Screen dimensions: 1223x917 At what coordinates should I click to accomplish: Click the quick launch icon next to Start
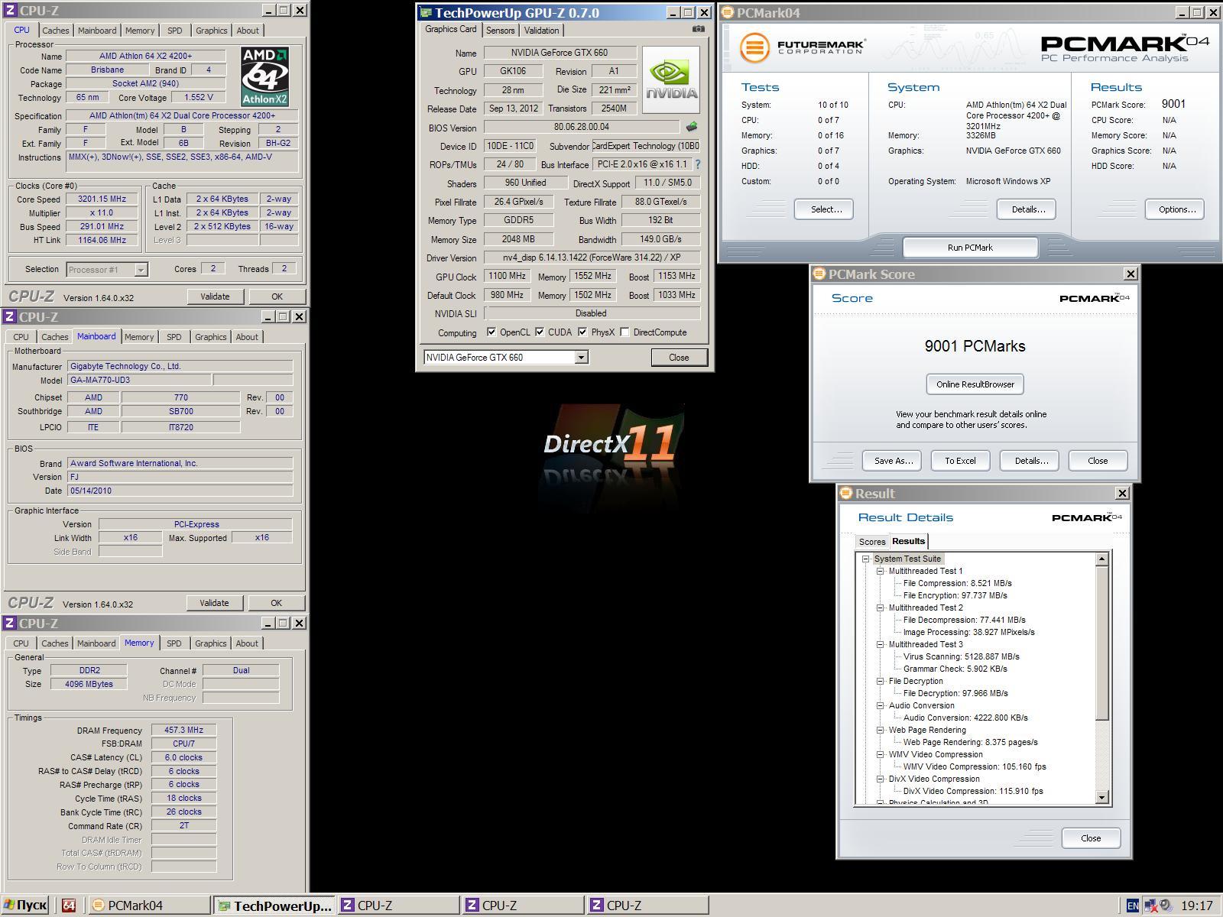coord(69,906)
